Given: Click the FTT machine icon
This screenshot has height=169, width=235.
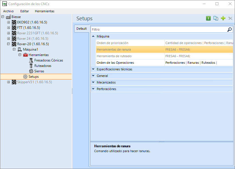Looking at the screenshot, I should pos(14,28).
